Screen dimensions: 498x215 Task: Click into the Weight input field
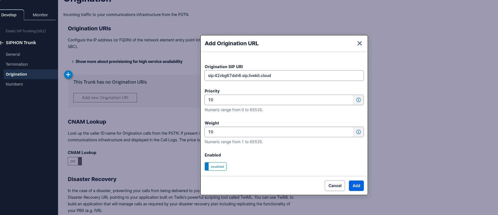279,132
